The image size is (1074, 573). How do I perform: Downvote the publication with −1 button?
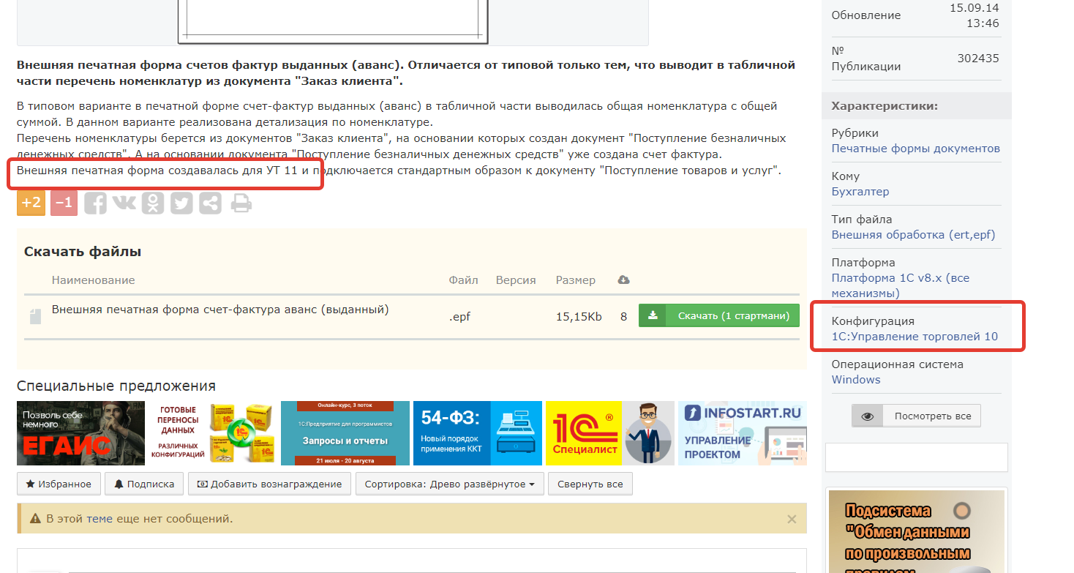[64, 203]
